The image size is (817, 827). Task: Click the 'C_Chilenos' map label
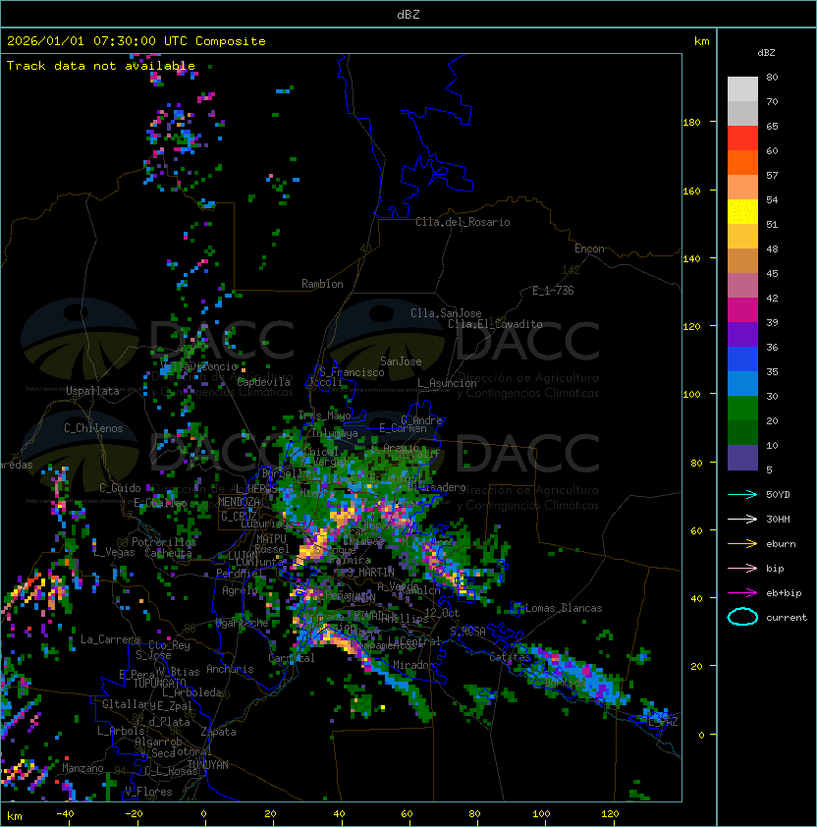93,428
